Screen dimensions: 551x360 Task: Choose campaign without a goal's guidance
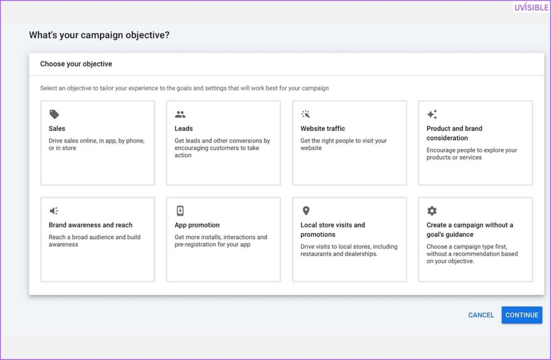[x=475, y=239]
